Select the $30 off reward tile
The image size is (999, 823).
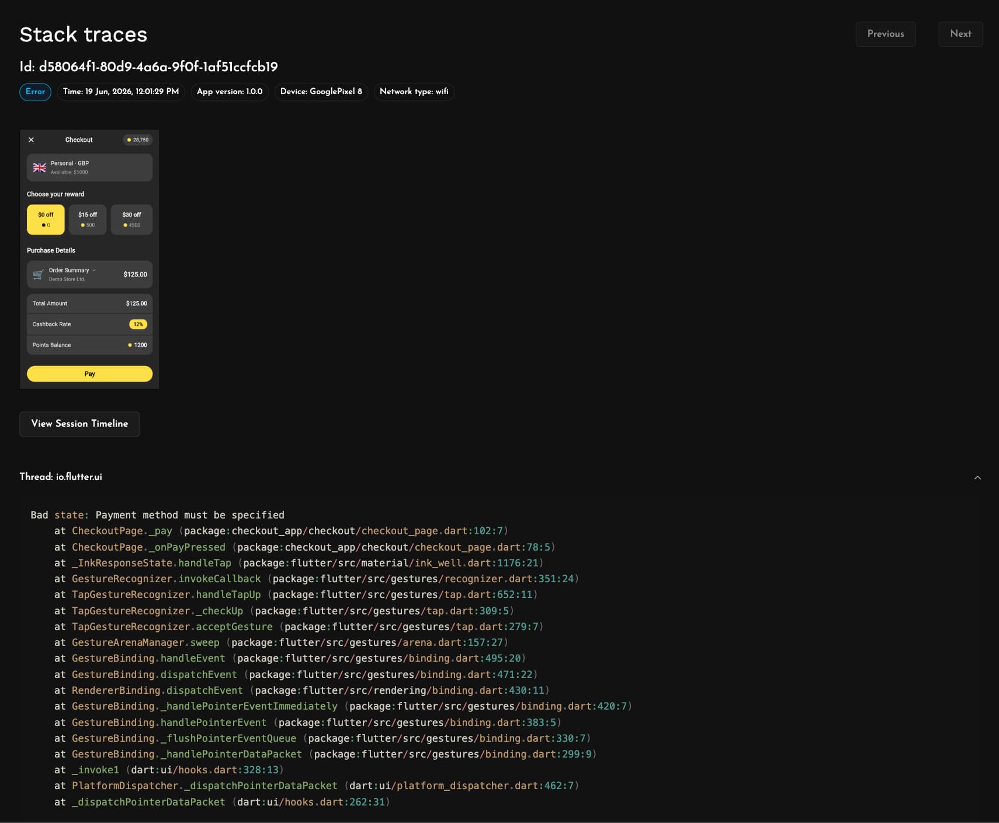131,219
